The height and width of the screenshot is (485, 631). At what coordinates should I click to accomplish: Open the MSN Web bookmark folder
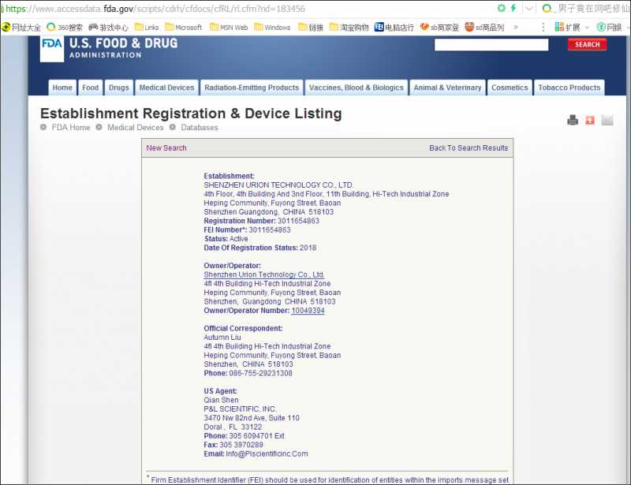229,28
